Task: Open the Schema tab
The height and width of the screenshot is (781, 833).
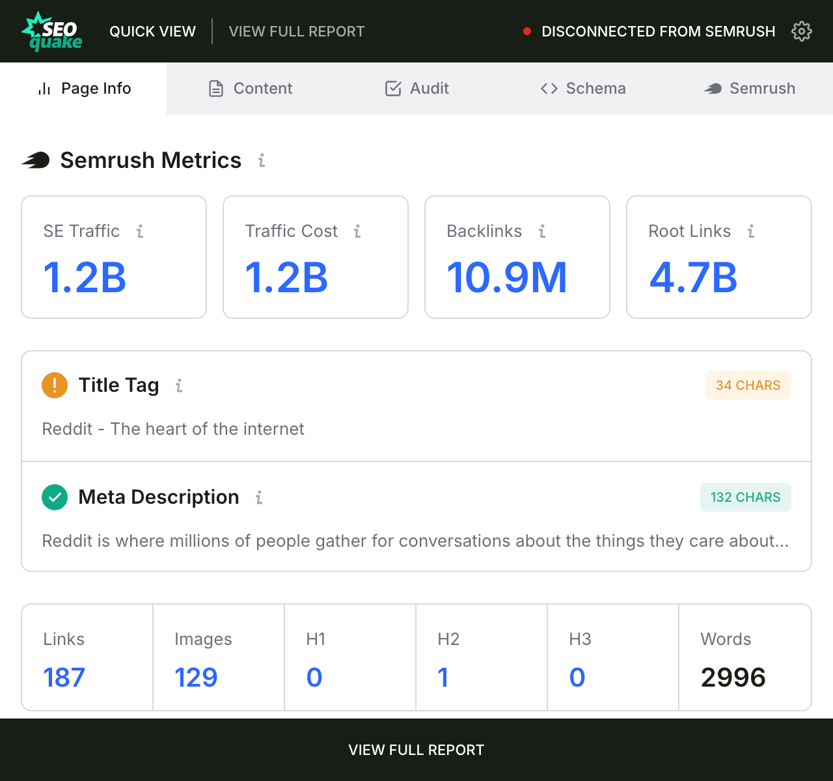Action: (583, 89)
